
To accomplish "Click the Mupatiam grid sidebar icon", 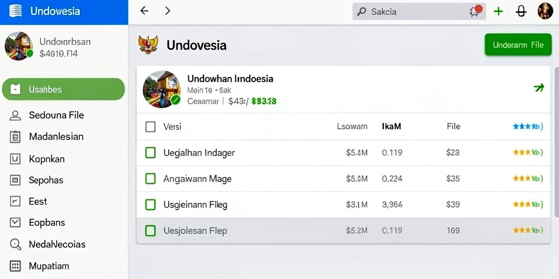I will click(x=15, y=266).
